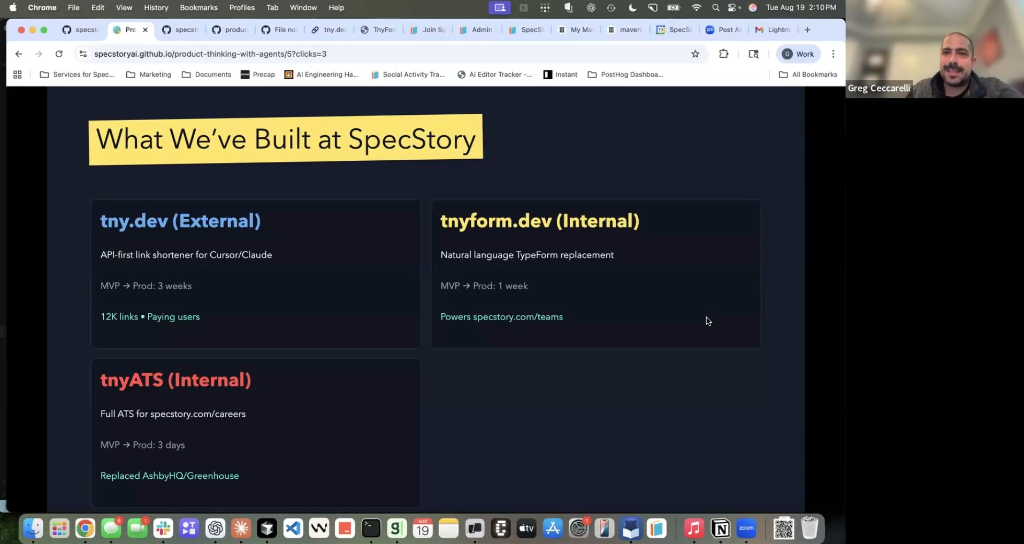Open the Chrome extensions puzzle icon
This screenshot has width=1024, height=544.
[x=723, y=54]
